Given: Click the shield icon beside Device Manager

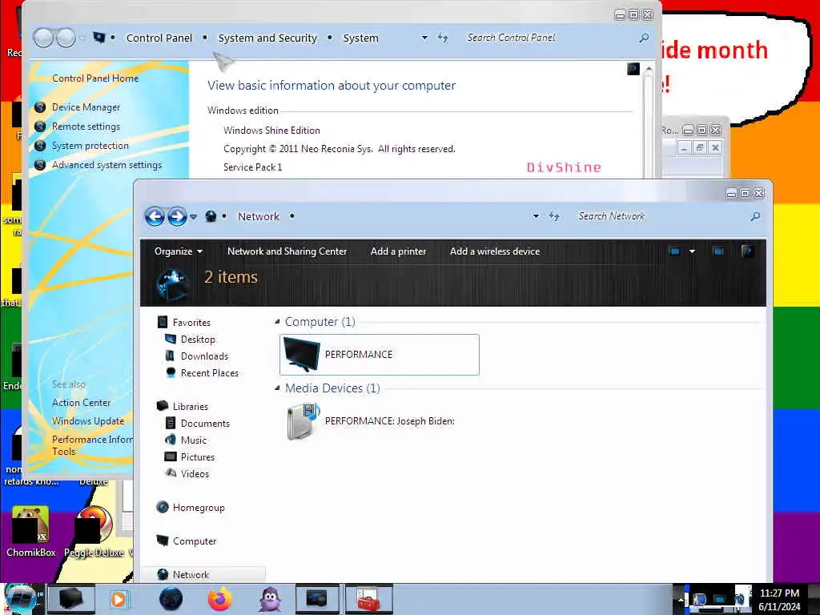Looking at the screenshot, I should coord(40,107).
